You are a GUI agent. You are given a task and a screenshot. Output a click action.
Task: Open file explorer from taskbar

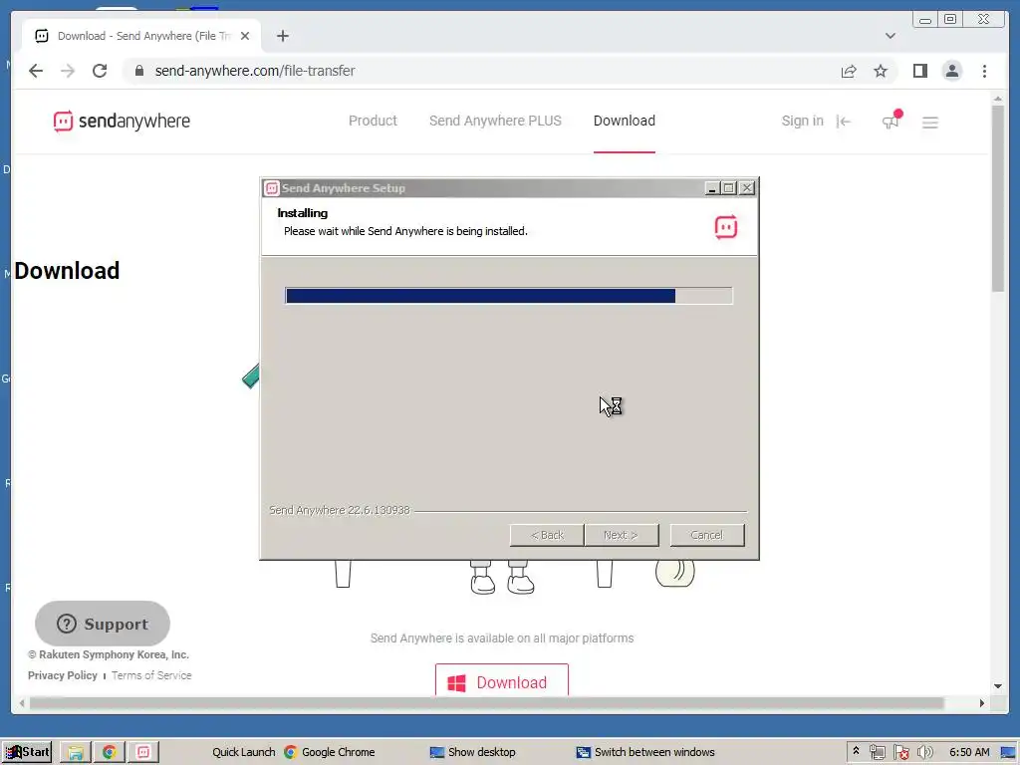[76, 753]
